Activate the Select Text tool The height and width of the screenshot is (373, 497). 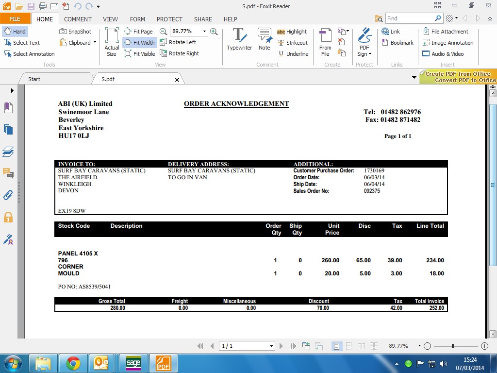click(x=22, y=43)
